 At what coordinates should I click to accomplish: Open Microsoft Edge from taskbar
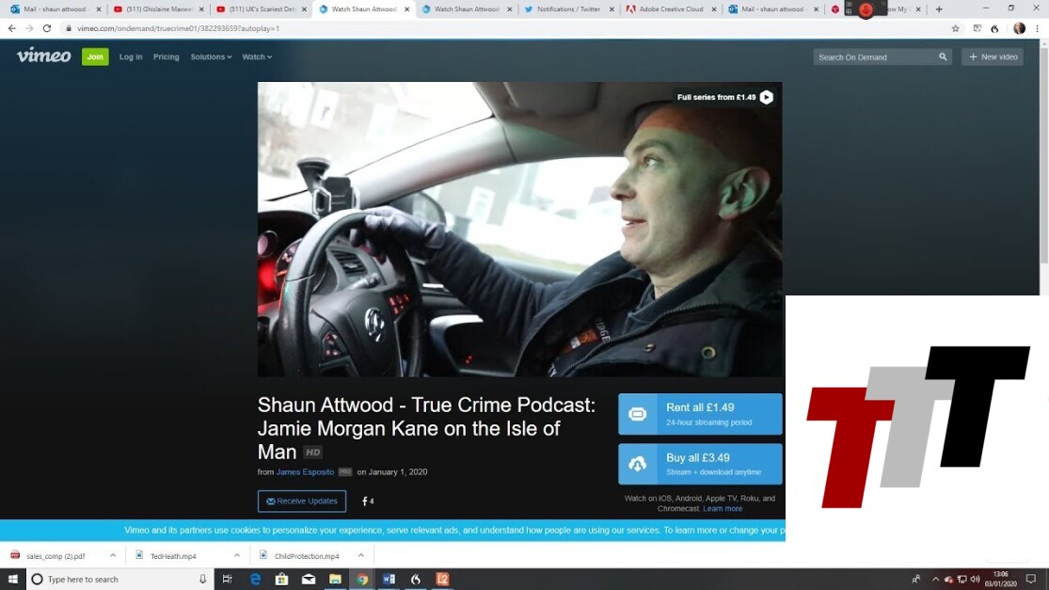click(255, 580)
